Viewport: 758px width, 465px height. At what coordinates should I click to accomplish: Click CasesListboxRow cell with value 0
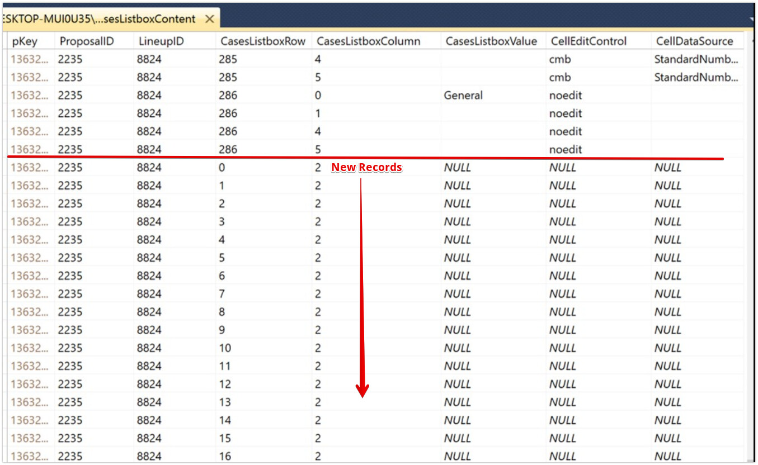[222, 168]
